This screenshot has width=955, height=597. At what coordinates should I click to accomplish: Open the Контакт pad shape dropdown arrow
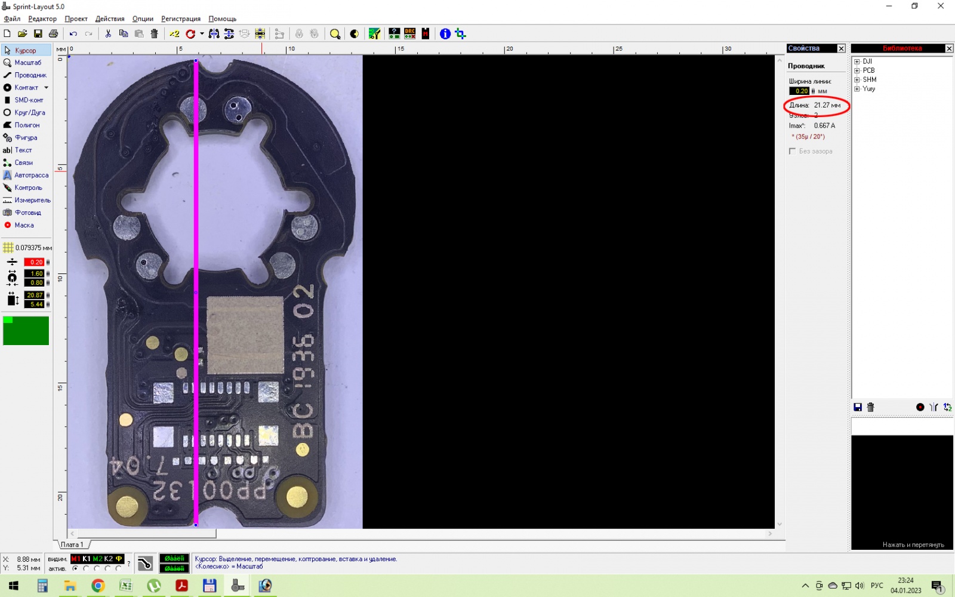tap(47, 88)
